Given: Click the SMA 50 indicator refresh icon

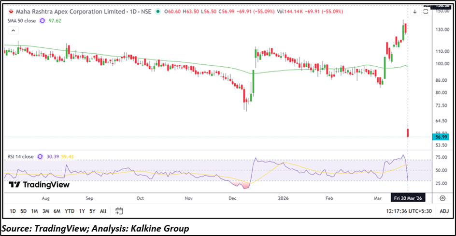Looking at the screenshot, I should [42, 20].
